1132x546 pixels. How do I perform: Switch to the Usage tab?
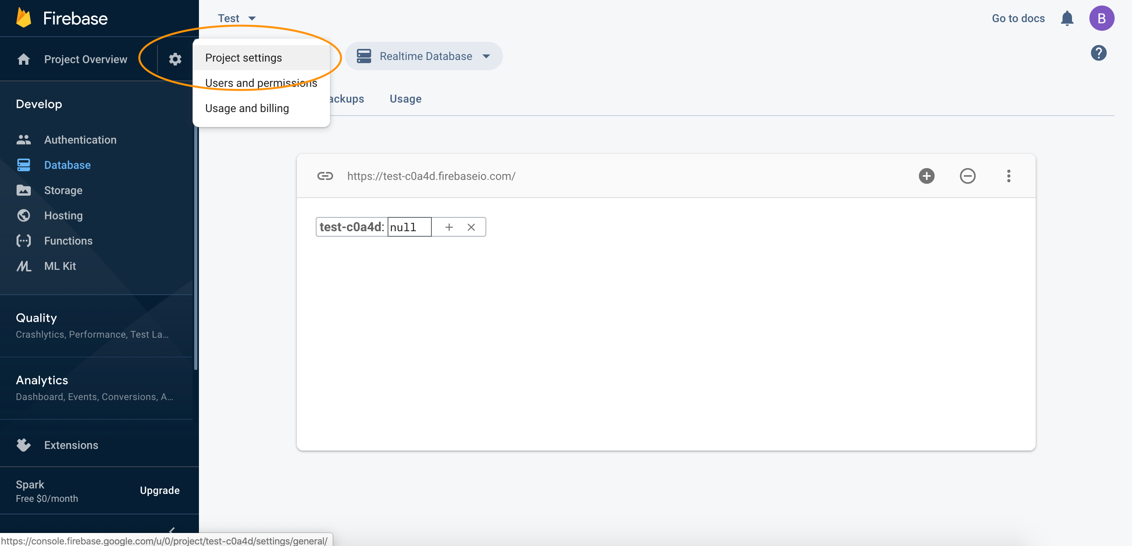[405, 98]
